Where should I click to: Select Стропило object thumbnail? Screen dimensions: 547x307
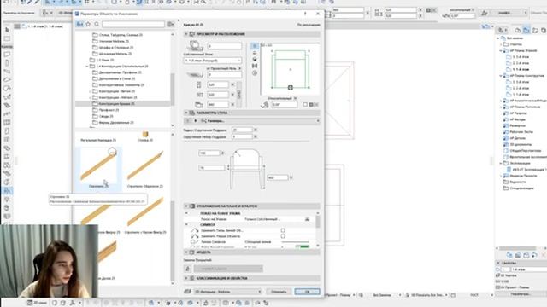click(98, 168)
